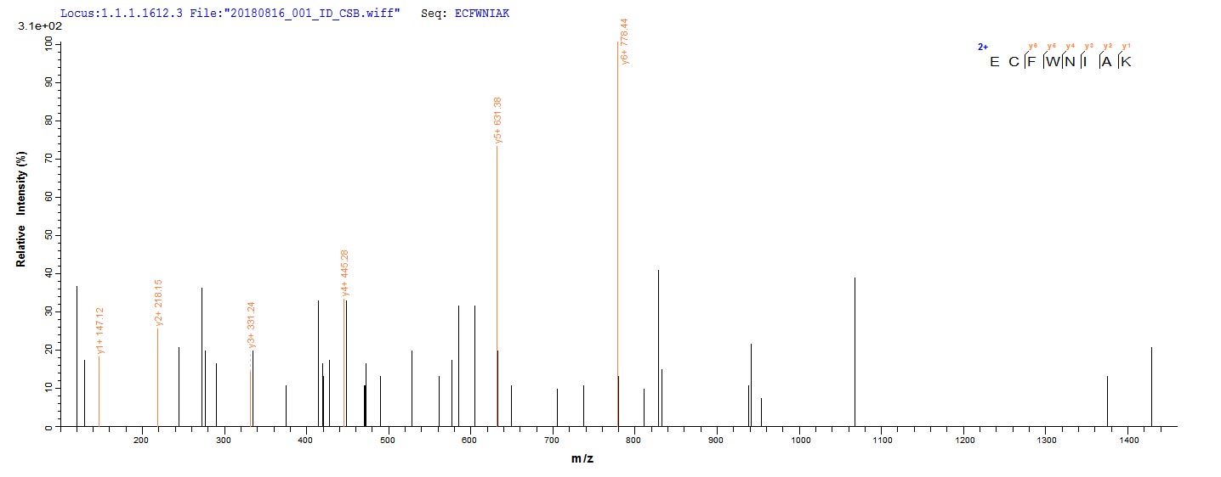This screenshot has height=477, width=1221.
Task: Click the black peak near m/z 828
Action: click(x=658, y=348)
